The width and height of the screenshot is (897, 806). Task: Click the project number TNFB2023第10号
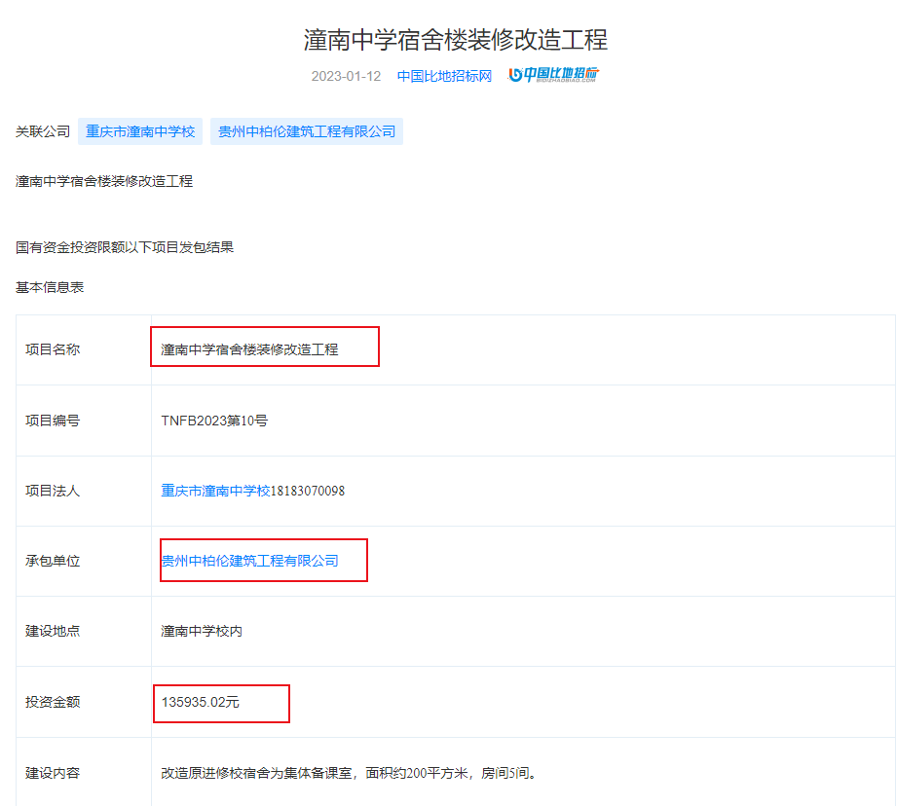coord(214,421)
